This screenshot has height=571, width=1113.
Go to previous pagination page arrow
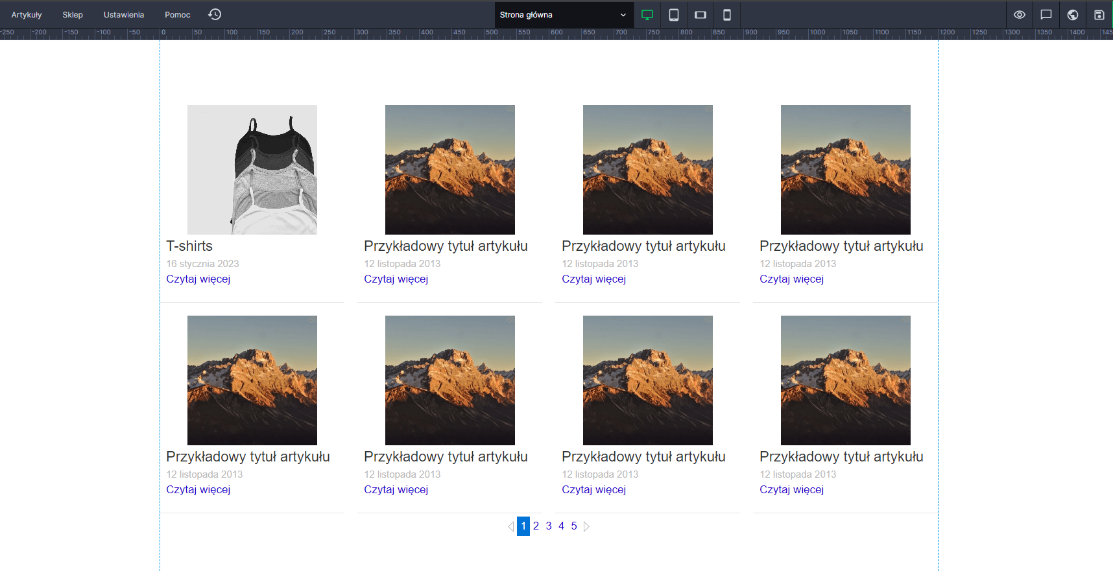click(x=510, y=526)
